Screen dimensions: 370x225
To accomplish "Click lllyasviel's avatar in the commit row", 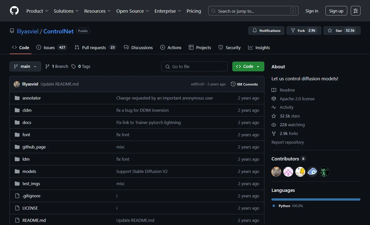I will 17,84.
